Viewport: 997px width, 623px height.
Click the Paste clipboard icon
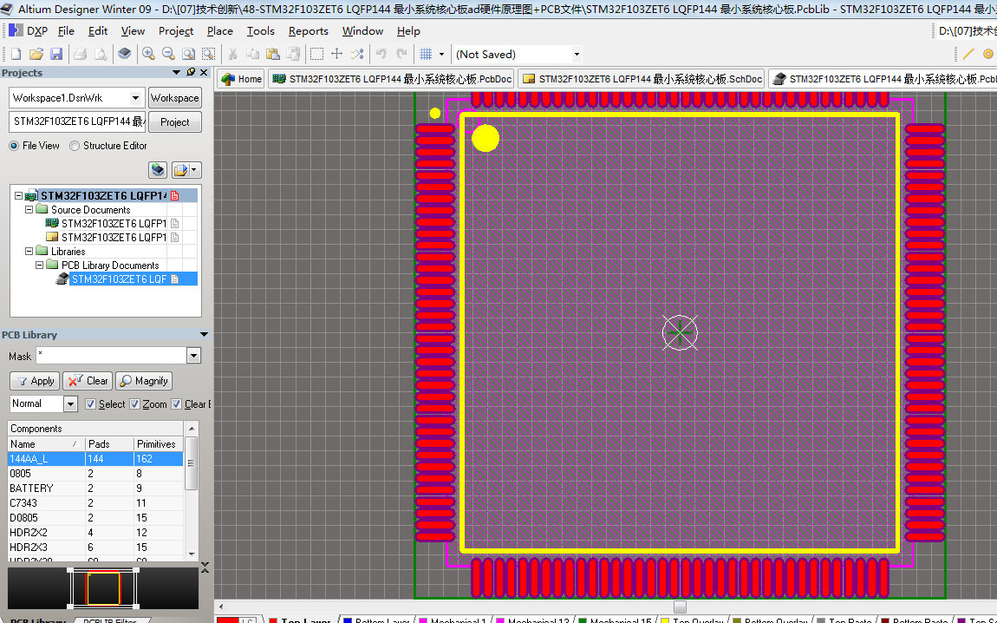pos(273,54)
